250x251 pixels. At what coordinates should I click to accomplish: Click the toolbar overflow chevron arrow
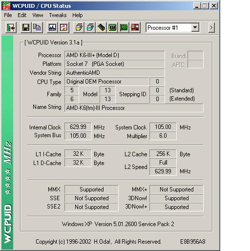(x=211, y=28)
